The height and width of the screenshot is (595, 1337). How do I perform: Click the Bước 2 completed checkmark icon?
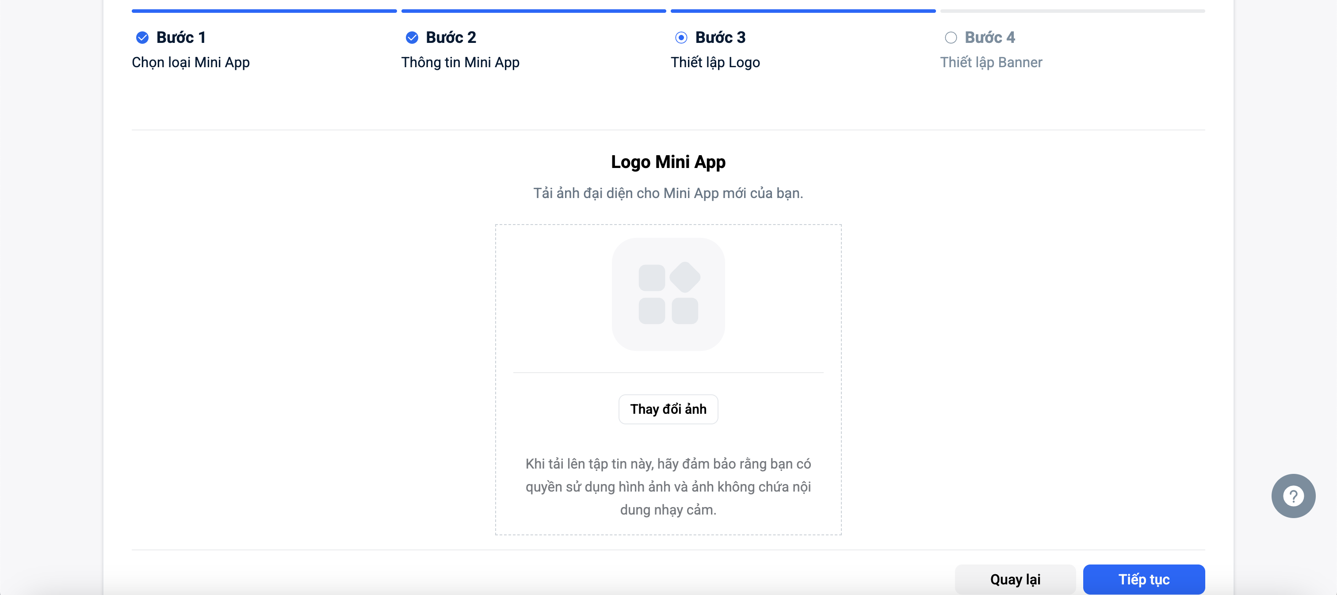(x=412, y=37)
